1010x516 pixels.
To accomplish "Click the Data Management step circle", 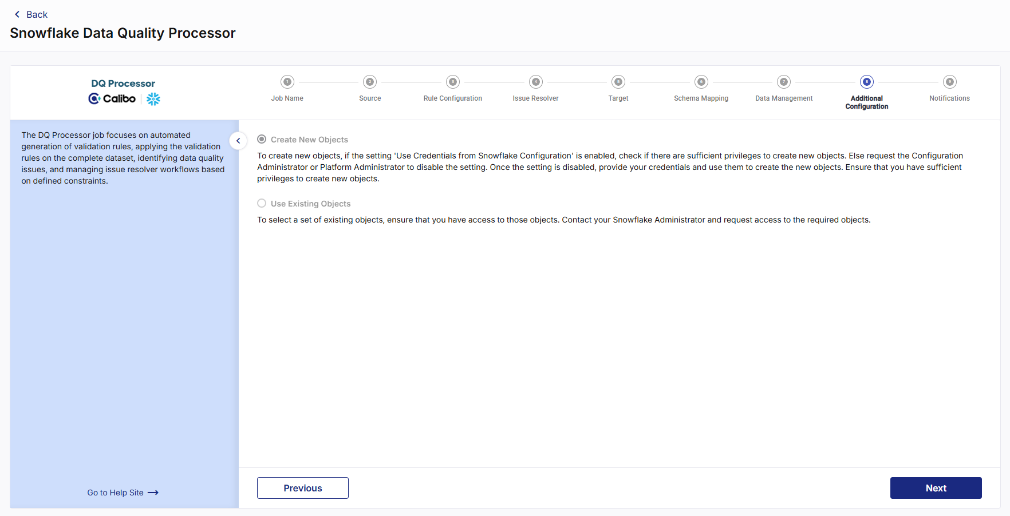I will click(x=784, y=82).
